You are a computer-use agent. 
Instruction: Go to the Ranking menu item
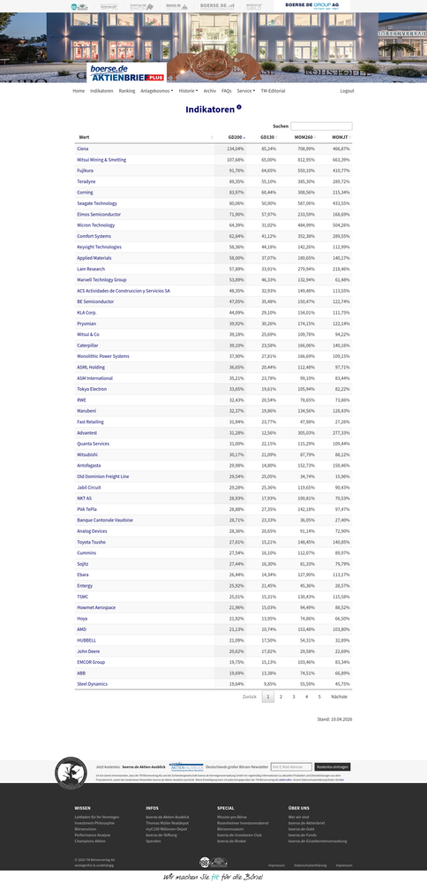pos(127,91)
